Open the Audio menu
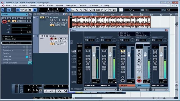The width and height of the screenshot is (180, 101). click(33, 5)
